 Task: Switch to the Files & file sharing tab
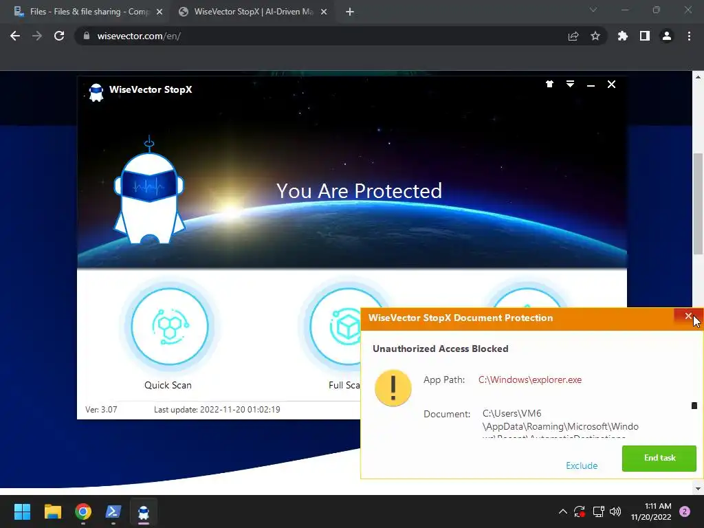(89, 12)
